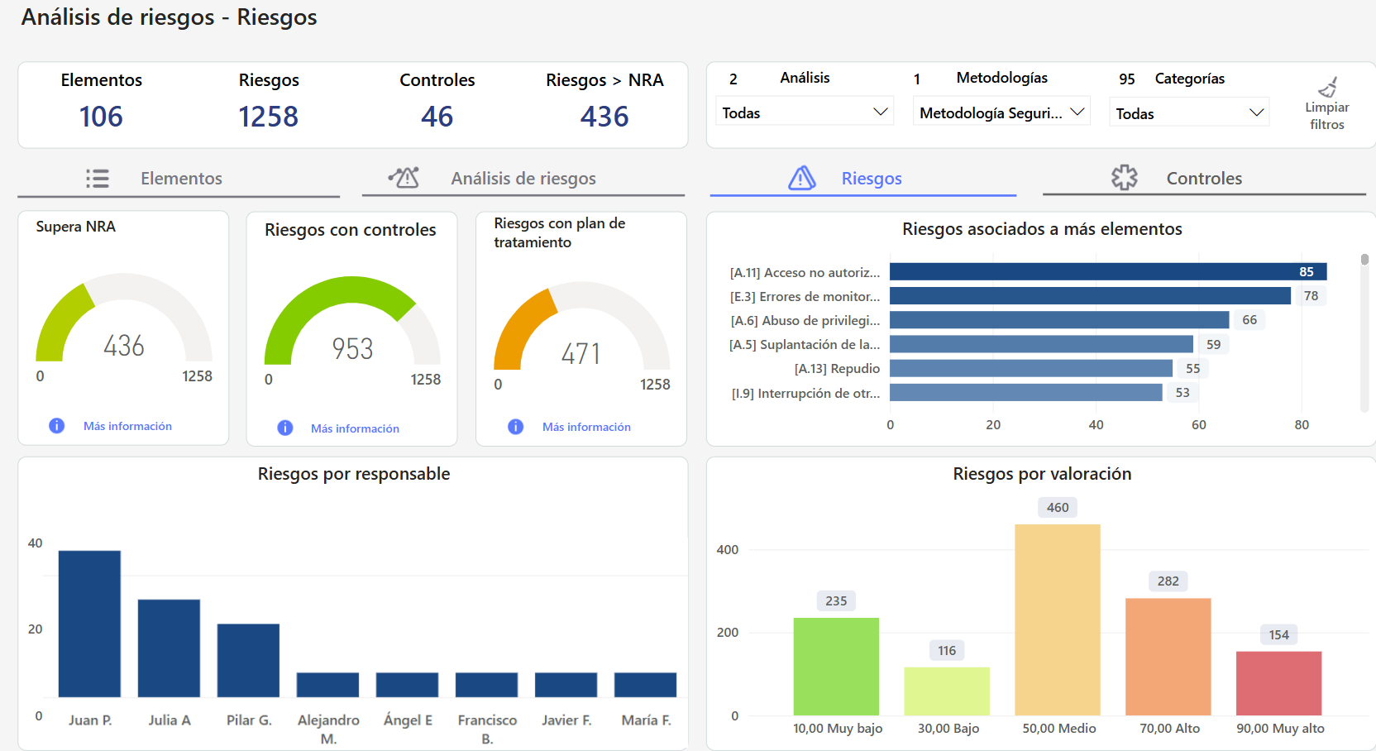Viewport: 1376px width, 751px height.
Task: Click the Análisis de riesgos gauge icon
Action: click(404, 177)
